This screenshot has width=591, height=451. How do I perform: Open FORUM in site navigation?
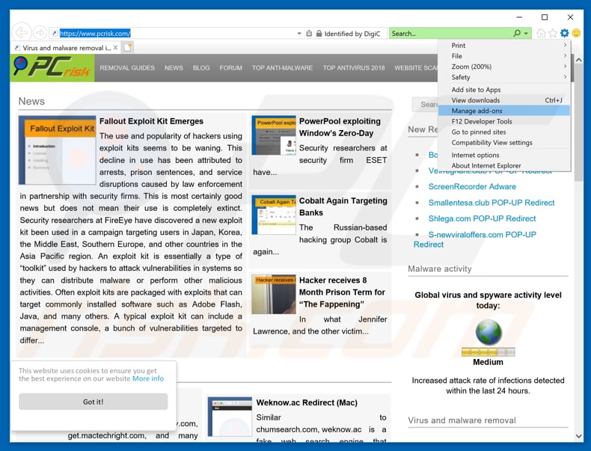(230, 68)
